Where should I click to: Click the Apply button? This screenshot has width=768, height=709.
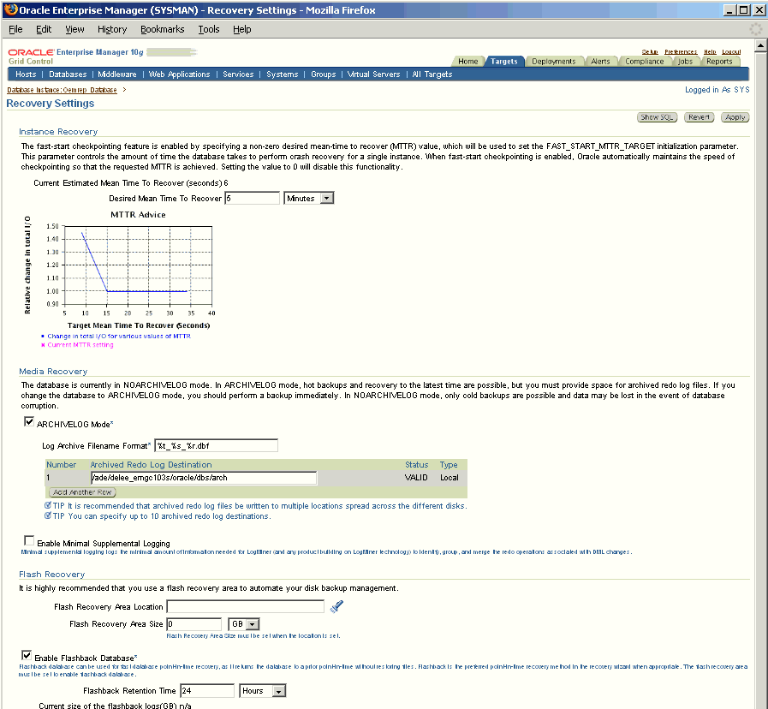pos(735,117)
